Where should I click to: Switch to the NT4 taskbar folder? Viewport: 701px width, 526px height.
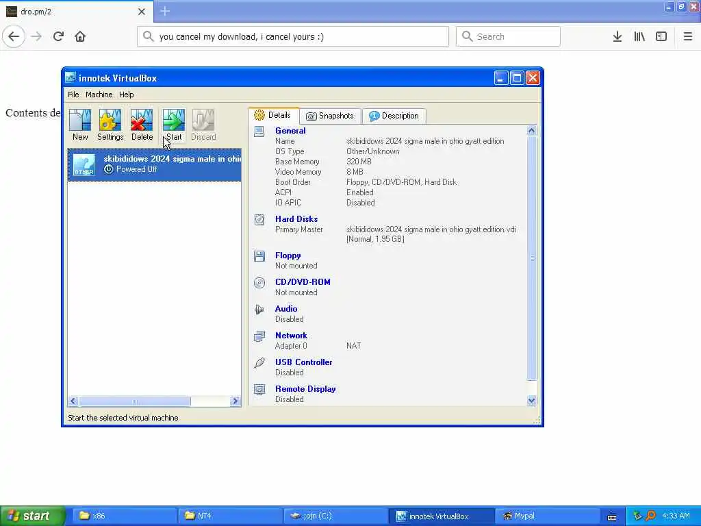point(230,516)
